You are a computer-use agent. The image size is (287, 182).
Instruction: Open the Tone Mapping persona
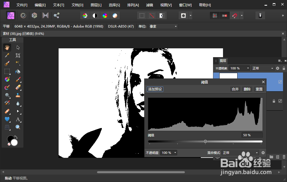(x=46, y=15)
